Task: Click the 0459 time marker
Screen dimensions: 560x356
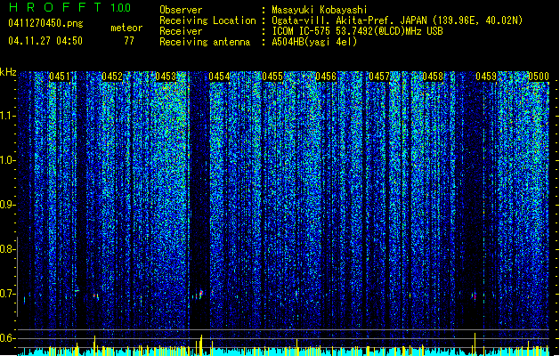Action: tap(486, 77)
